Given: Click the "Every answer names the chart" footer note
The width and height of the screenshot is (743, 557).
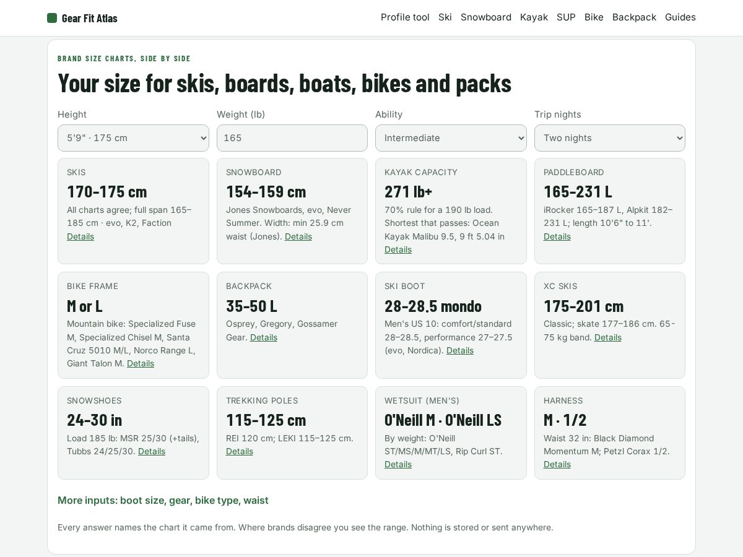Looking at the screenshot, I should click(x=305, y=527).
